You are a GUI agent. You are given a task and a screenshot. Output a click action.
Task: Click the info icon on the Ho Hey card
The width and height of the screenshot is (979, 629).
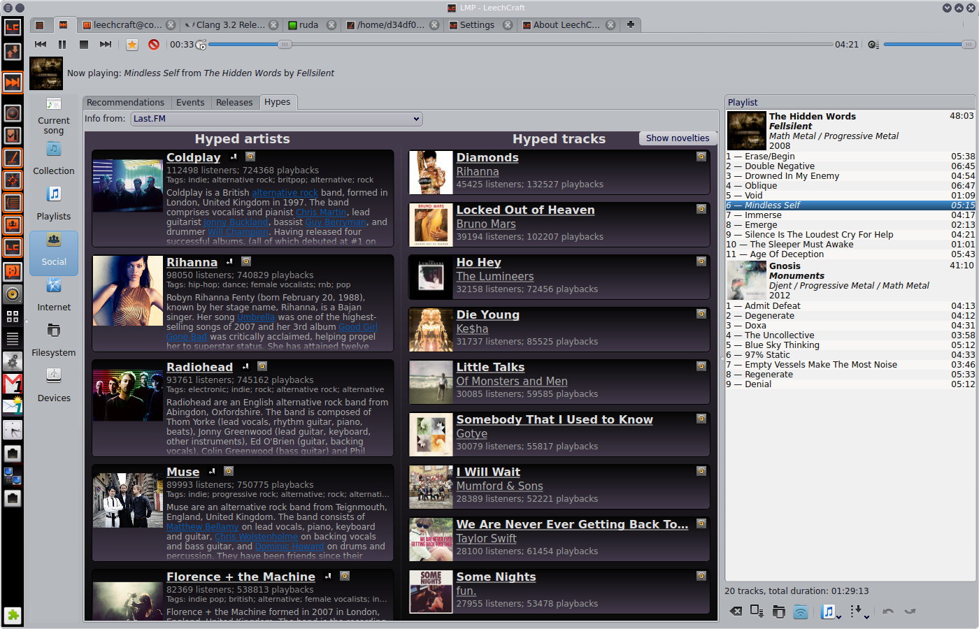pyautogui.click(x=701, y=261)
